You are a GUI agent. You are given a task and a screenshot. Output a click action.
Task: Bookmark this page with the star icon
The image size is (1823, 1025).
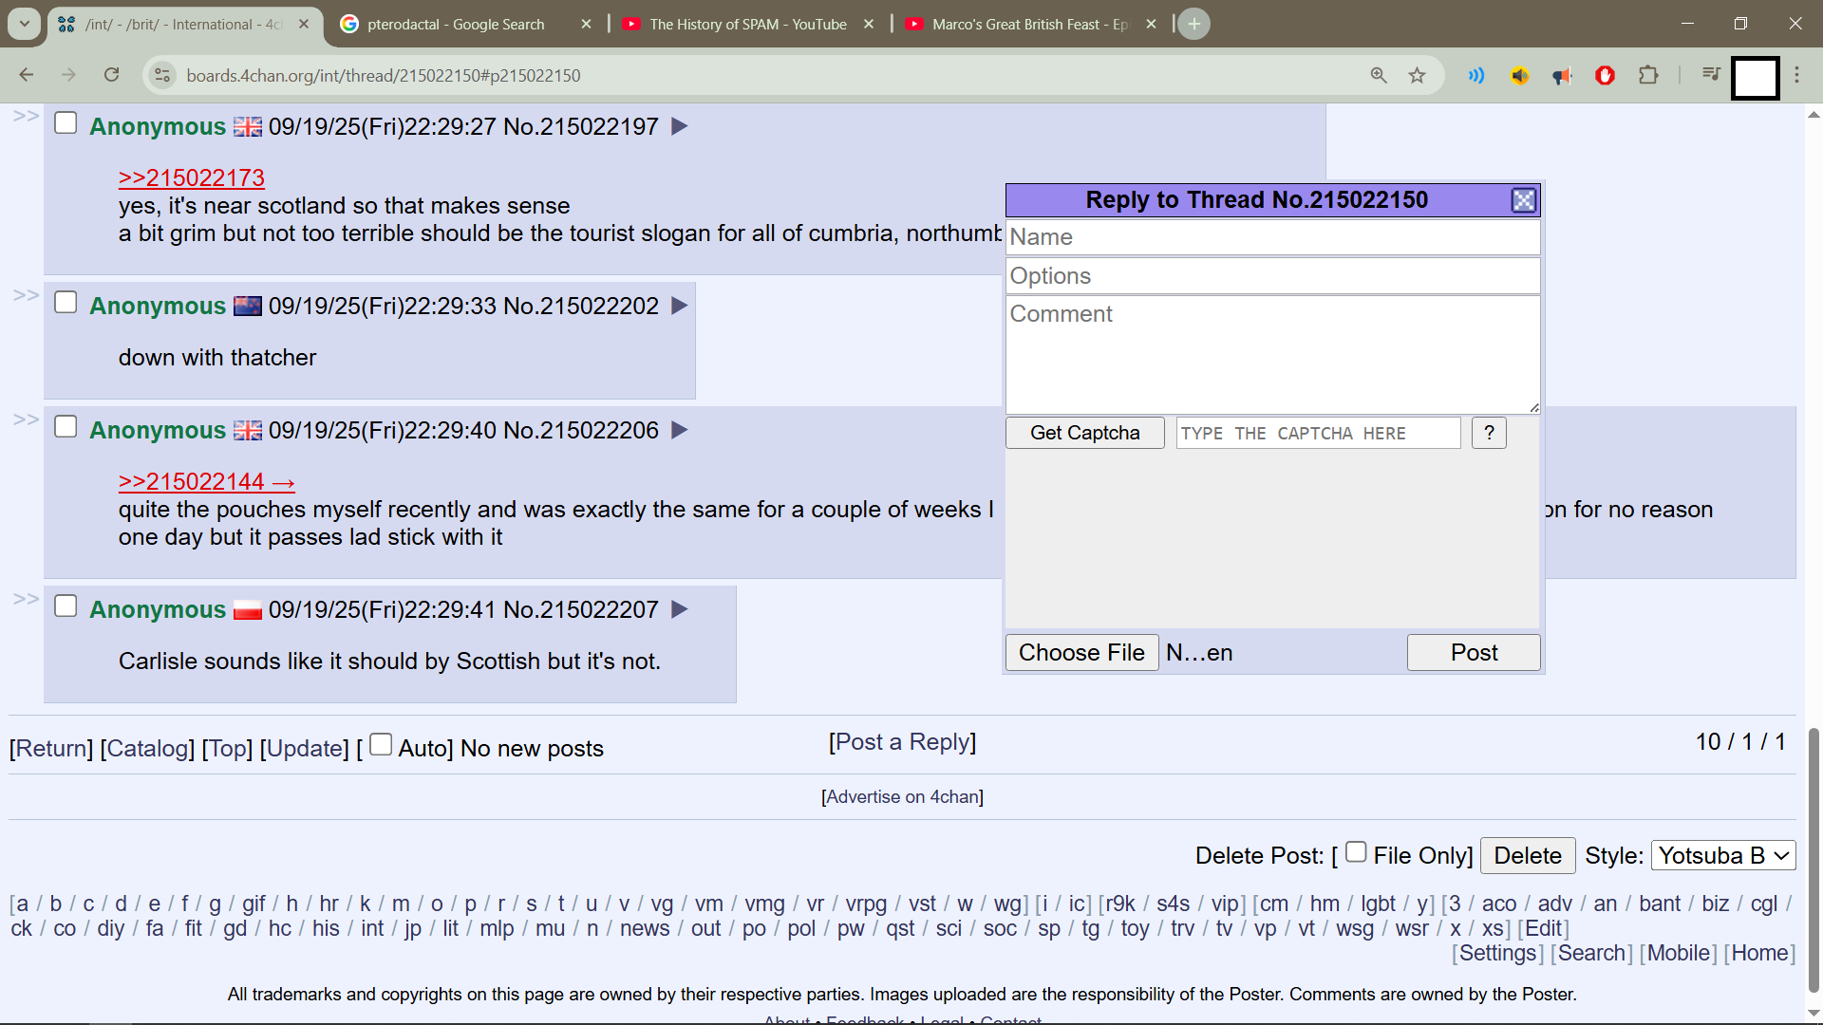1417,75
